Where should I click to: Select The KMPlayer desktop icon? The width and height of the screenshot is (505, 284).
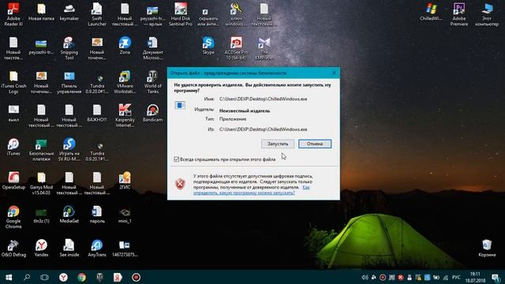(264, 48)
